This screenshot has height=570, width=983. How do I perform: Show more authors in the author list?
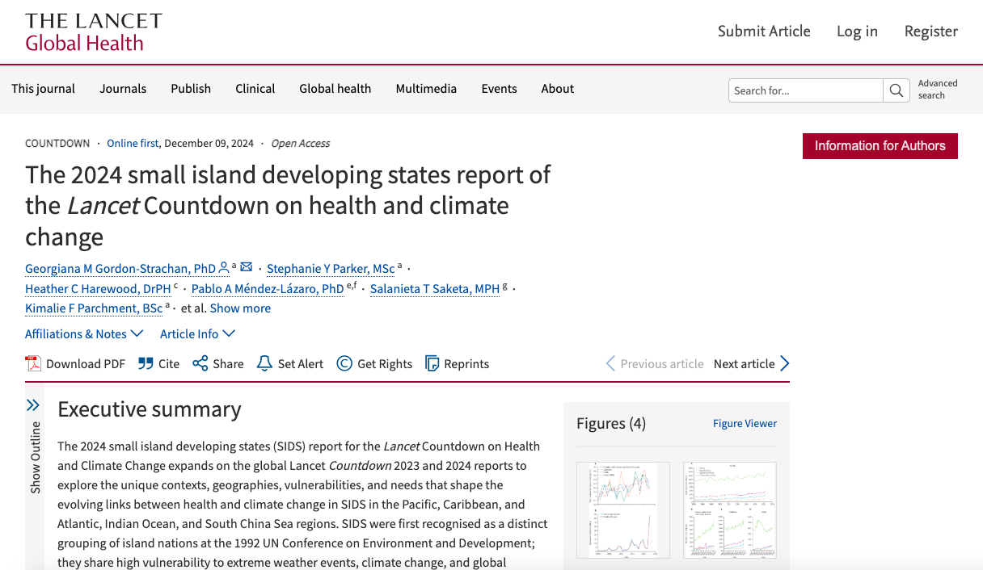(240, 308)
